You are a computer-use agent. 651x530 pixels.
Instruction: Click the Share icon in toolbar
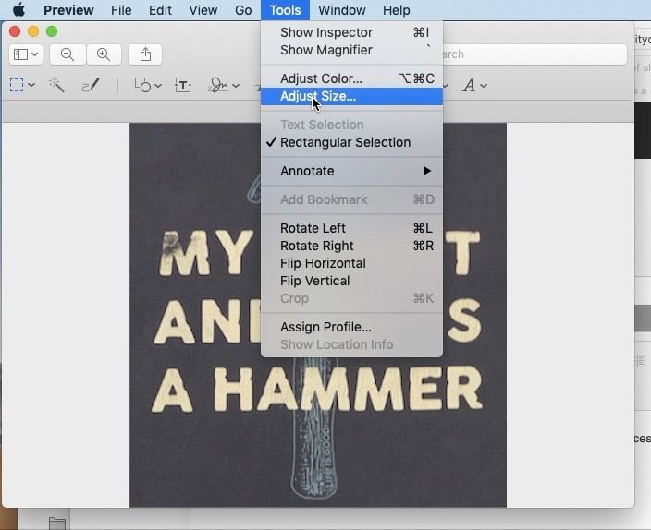point(145,54)
